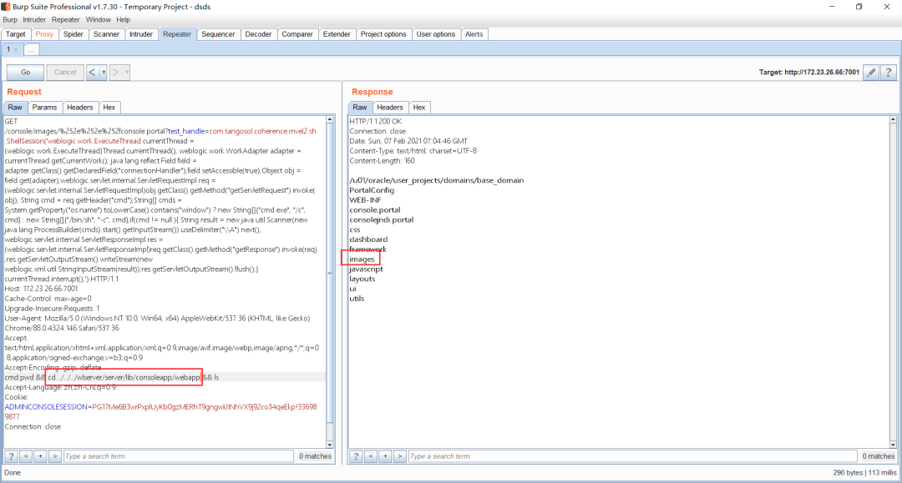
Task: Click 'javascript' in the response listing
Action: [366, 269]
